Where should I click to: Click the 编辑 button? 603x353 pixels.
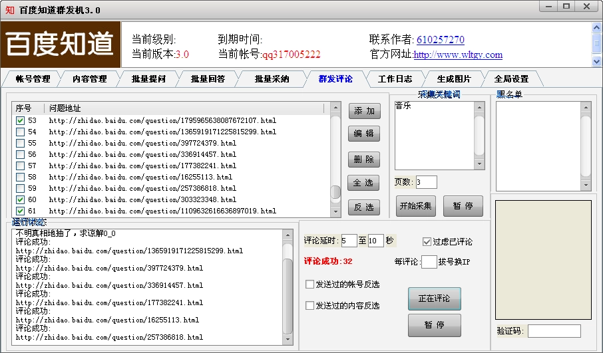pyautogui.click(x=364, y=133)
